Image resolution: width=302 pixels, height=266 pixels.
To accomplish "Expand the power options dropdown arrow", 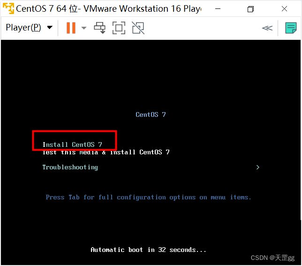I will tap(84, 28).
